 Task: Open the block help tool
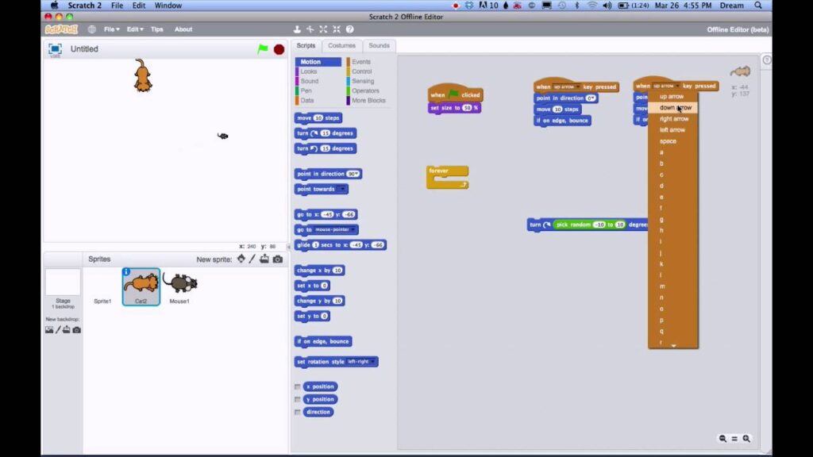349,29
